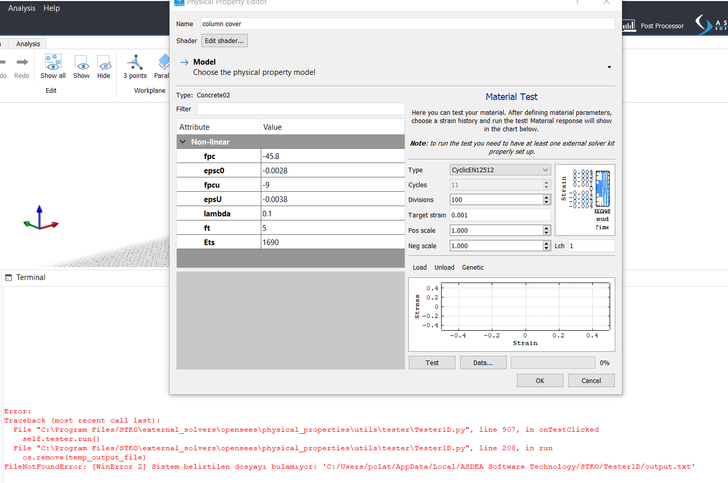Confirm with the OK button
728x483 pixels.
point(540,380)
